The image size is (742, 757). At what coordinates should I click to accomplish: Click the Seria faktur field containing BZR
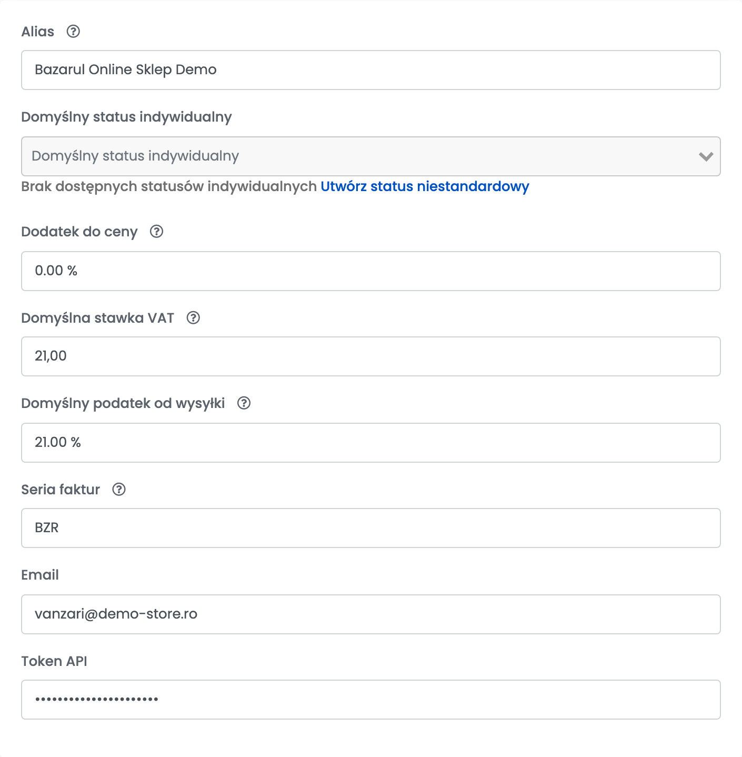(x=370, y=528)
